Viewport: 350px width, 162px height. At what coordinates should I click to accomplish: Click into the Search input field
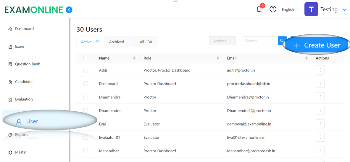coord(260,41)
